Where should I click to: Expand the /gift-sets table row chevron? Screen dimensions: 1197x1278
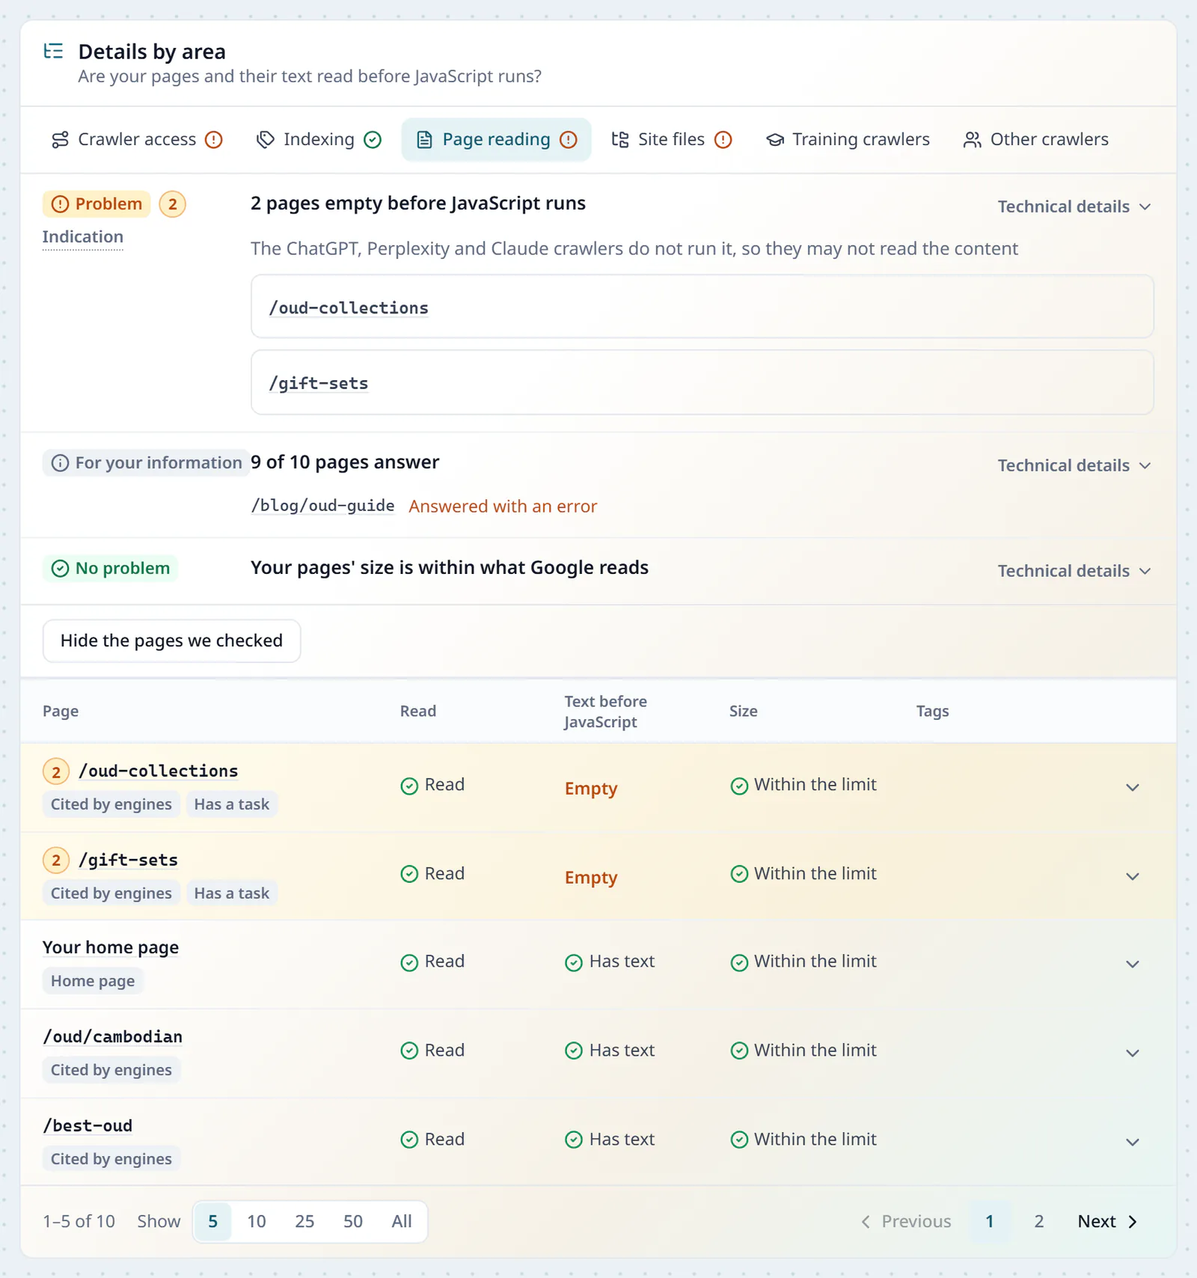pos(1133,876)
